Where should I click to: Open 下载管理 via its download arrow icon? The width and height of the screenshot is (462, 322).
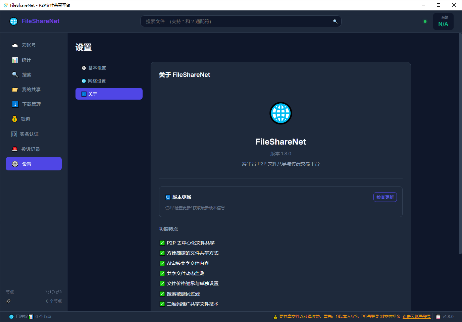point(15,104)
